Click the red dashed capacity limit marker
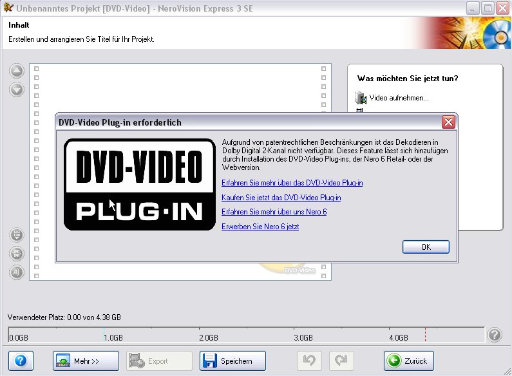The width and height of the screenshot is (512, 376). [x=426, y=335]
